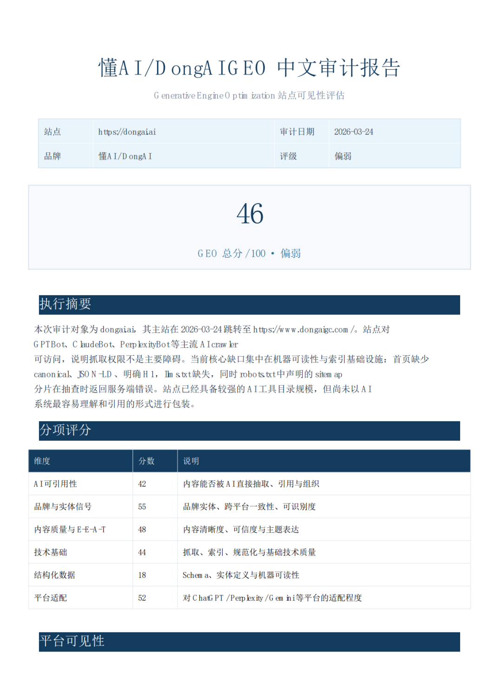The image size is (502, 677).
Task: Click the 平台适配 dimension label
Action: point(50,597)
